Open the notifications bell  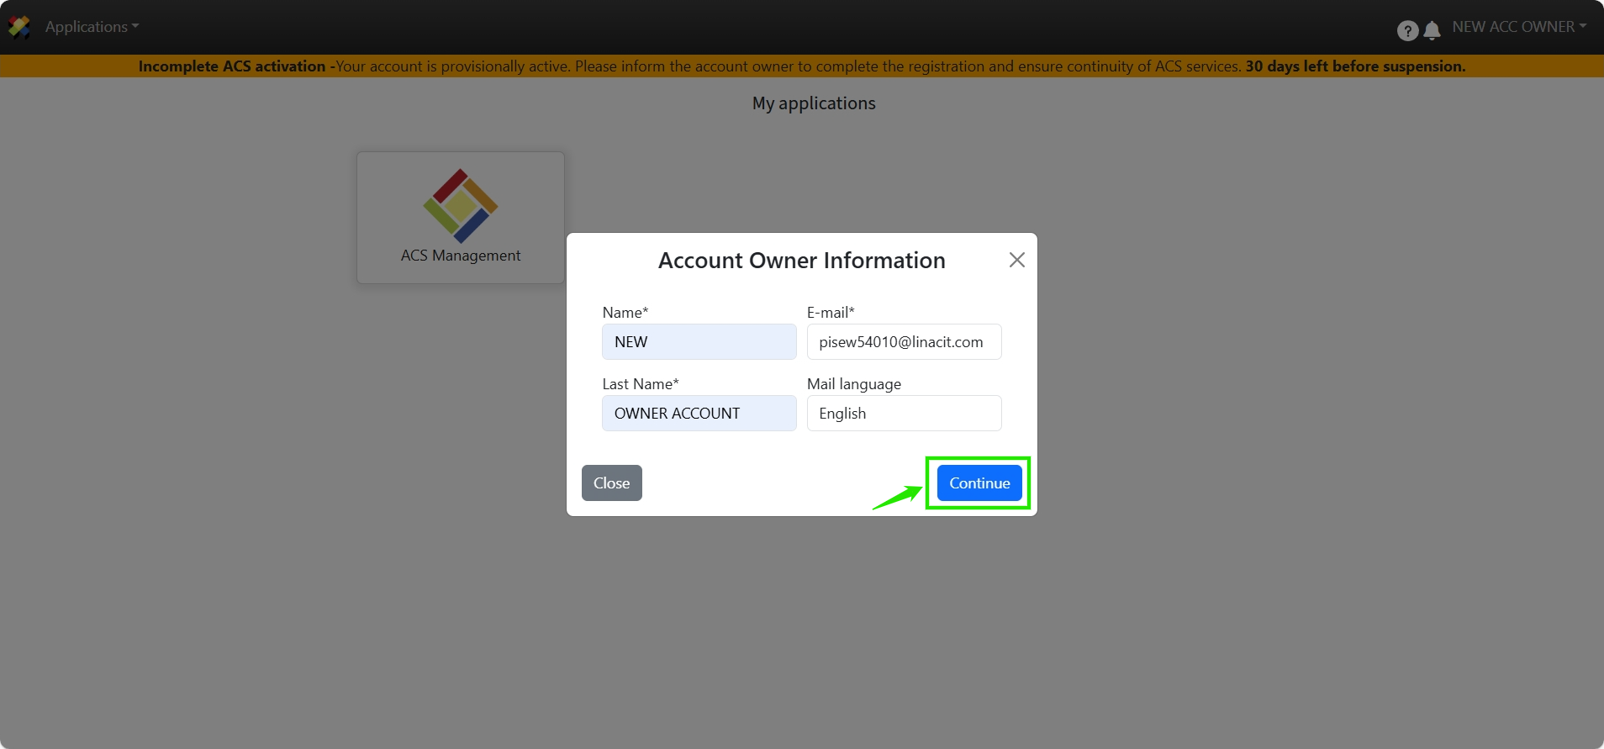tap(1433, 30)
